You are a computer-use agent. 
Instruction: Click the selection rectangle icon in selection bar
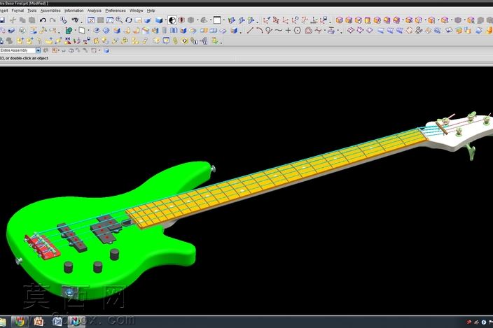pyautogui.click(x=94, y=50)
